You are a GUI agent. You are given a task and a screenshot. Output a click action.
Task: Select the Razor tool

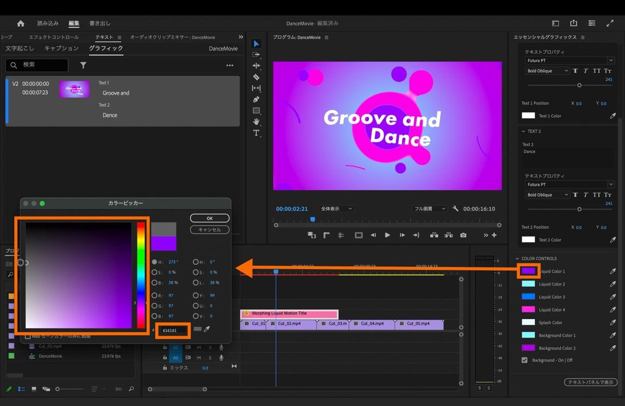tap(256, 77)
